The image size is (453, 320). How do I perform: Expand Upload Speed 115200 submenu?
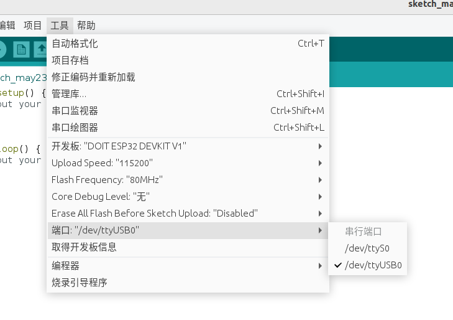(188, 163)
